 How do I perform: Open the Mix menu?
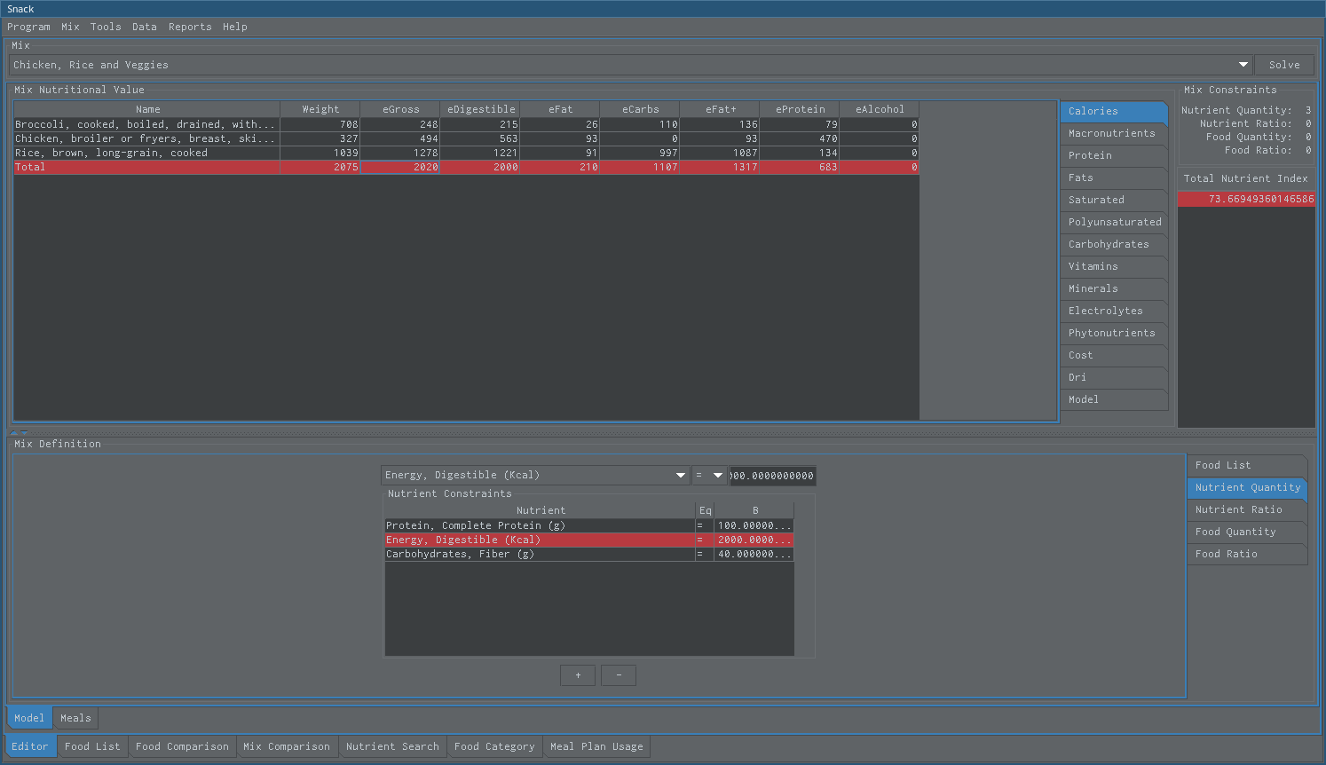(70, 27)
